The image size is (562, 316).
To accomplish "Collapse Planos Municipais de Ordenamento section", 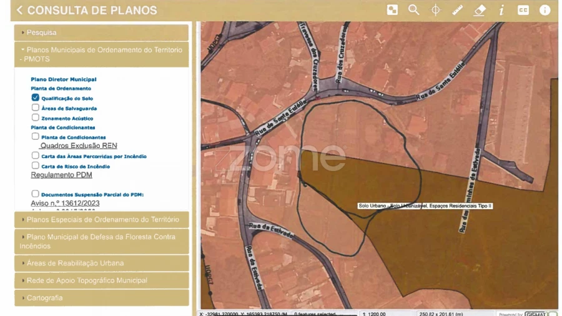I will [101, 54].
